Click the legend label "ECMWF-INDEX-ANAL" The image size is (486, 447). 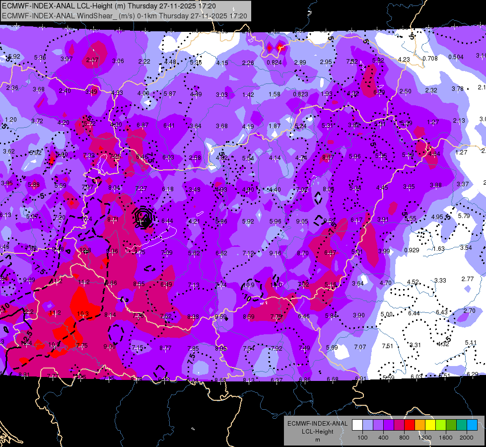pyautogui.click(x=317, y=424)
